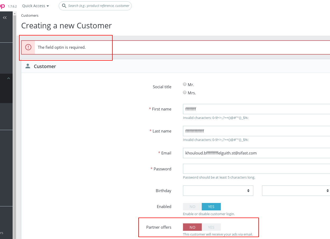Image resolution: width=330 pixels, height=239 pixels.
Task: Focus the Last name field
Action: click(x=256, y=131)
